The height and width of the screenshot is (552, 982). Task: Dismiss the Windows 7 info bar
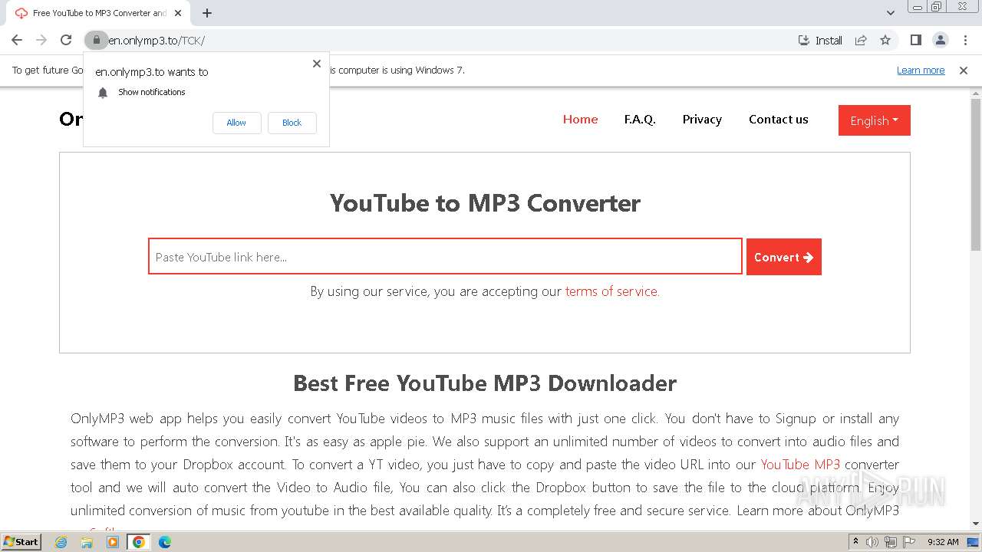[x=964, y=70]
